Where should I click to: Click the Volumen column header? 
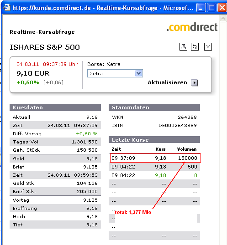pos(187,149)
